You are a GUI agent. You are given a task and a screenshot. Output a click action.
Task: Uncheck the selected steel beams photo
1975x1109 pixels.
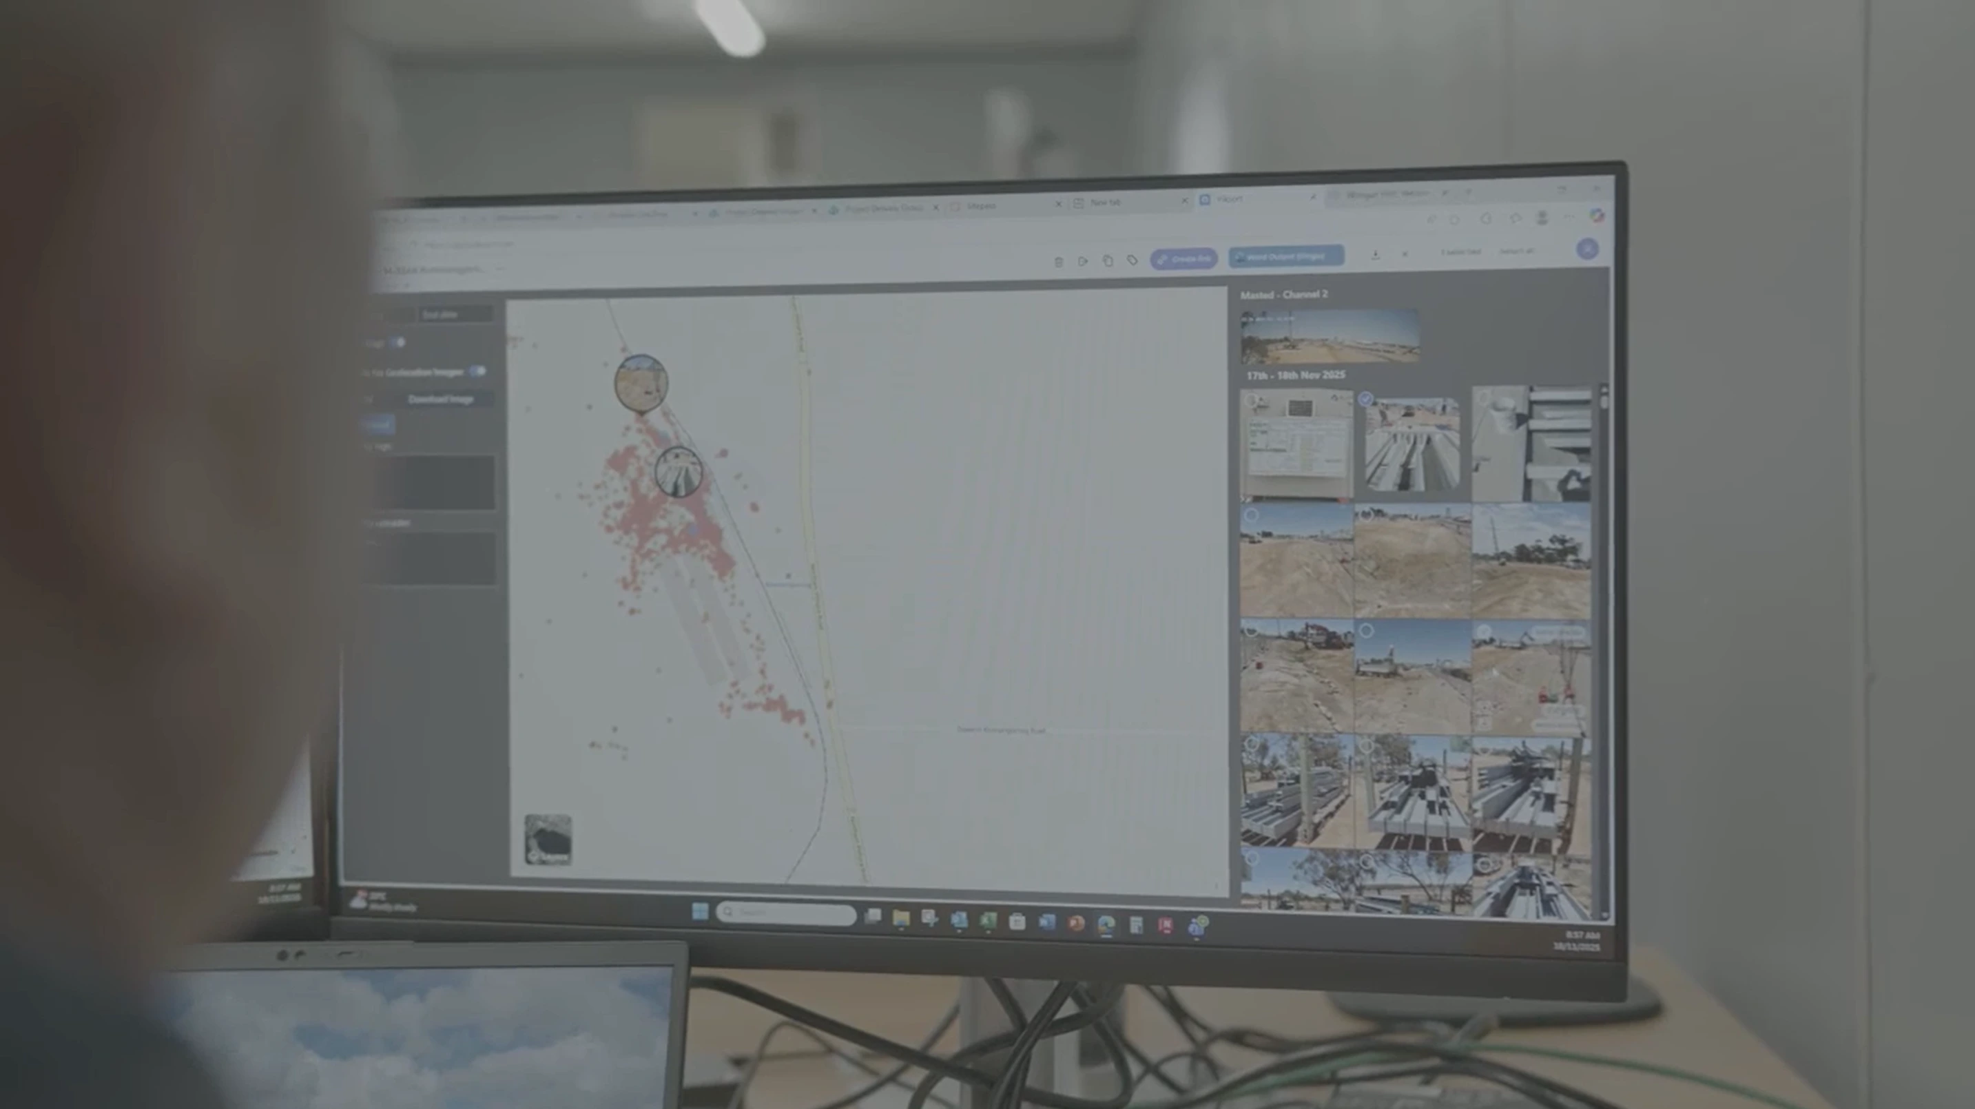(1365, 399)
